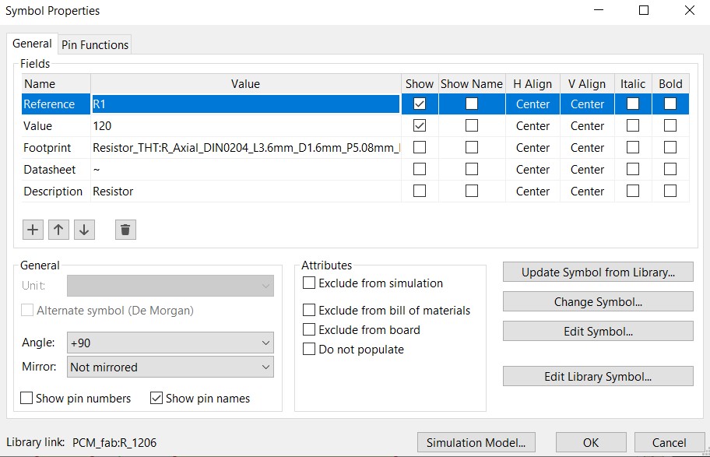
Task: Select the General tab
Action: click(x=32, y=44)
